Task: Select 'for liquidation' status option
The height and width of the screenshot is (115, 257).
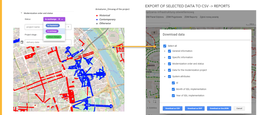Action: 52,26
